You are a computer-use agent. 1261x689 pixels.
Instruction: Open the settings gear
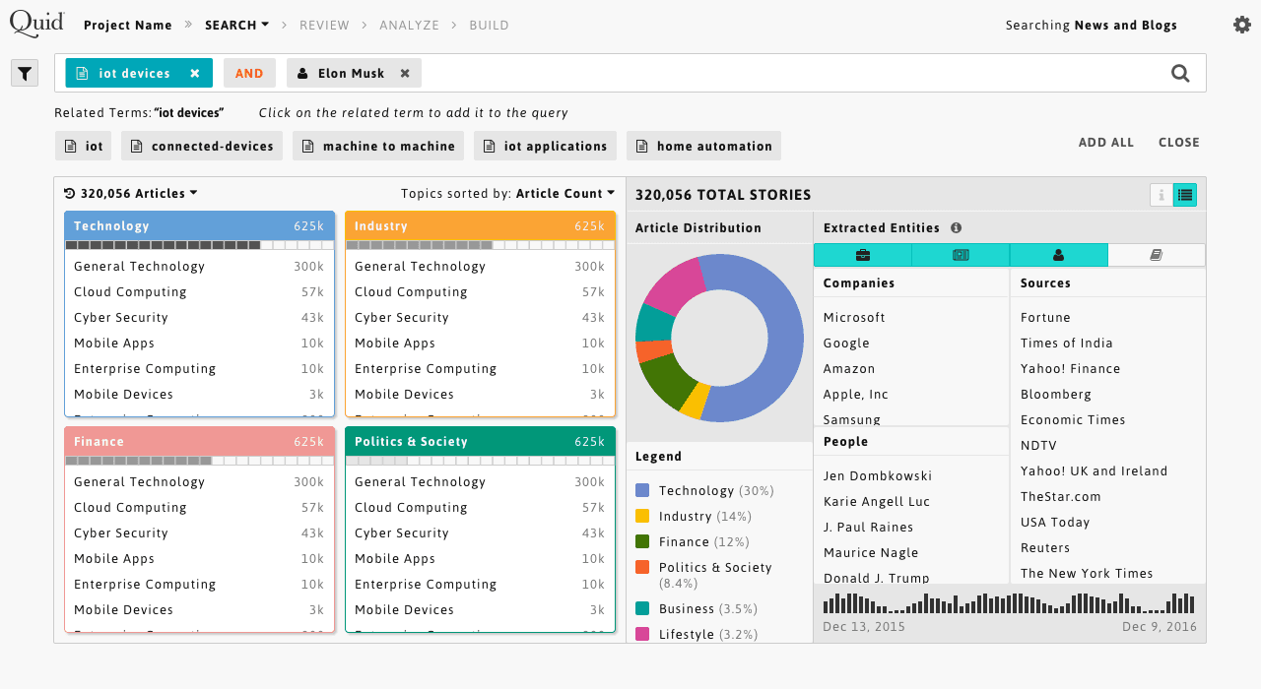coord(1242,25)
